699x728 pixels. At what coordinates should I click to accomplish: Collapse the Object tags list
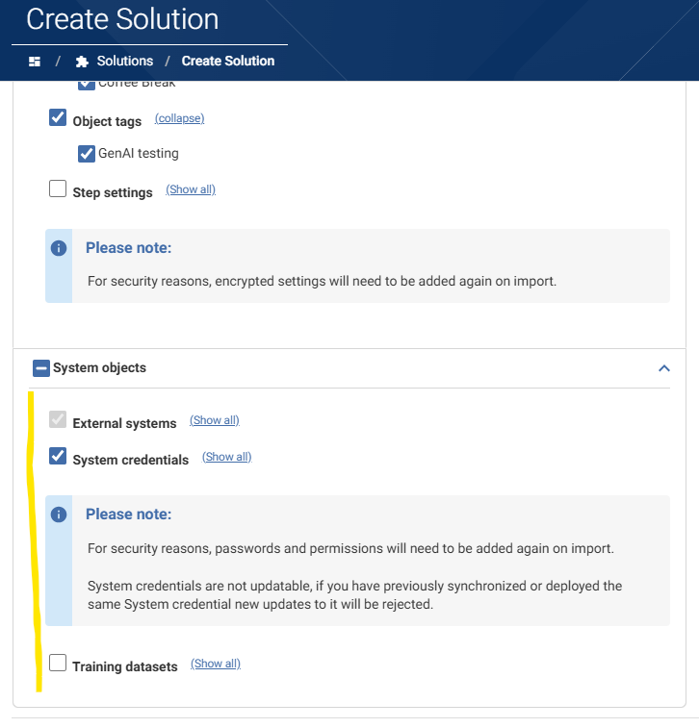tap(179, 118)
